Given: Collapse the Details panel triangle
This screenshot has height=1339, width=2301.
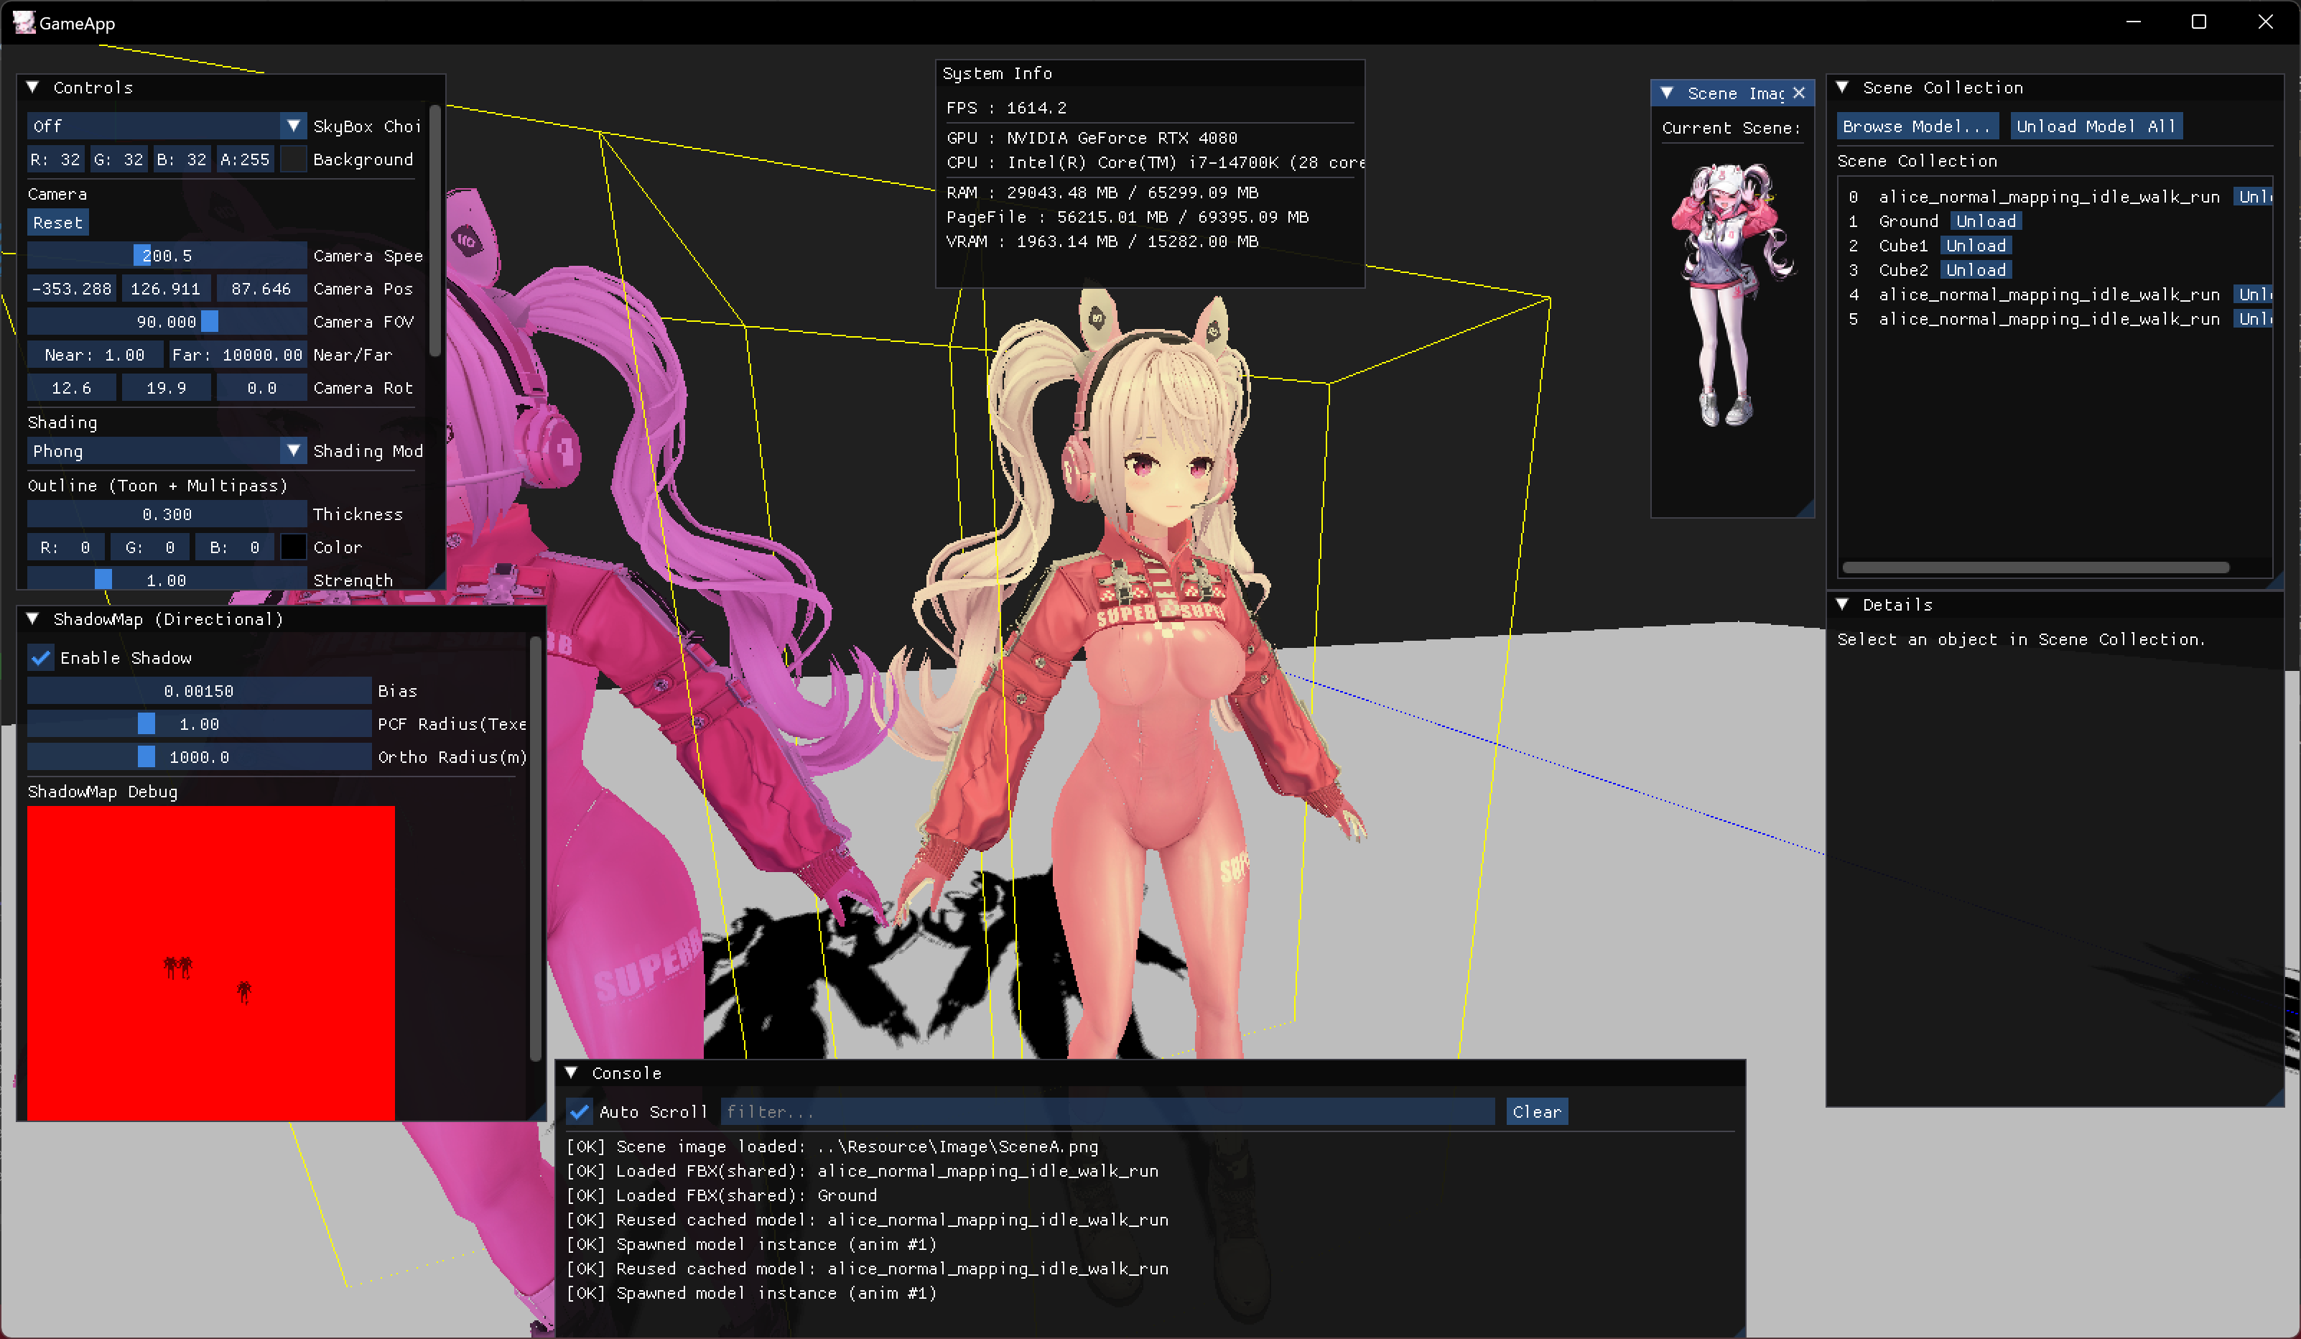Looking at the screenshot, I should click(x=1843, y=603).
